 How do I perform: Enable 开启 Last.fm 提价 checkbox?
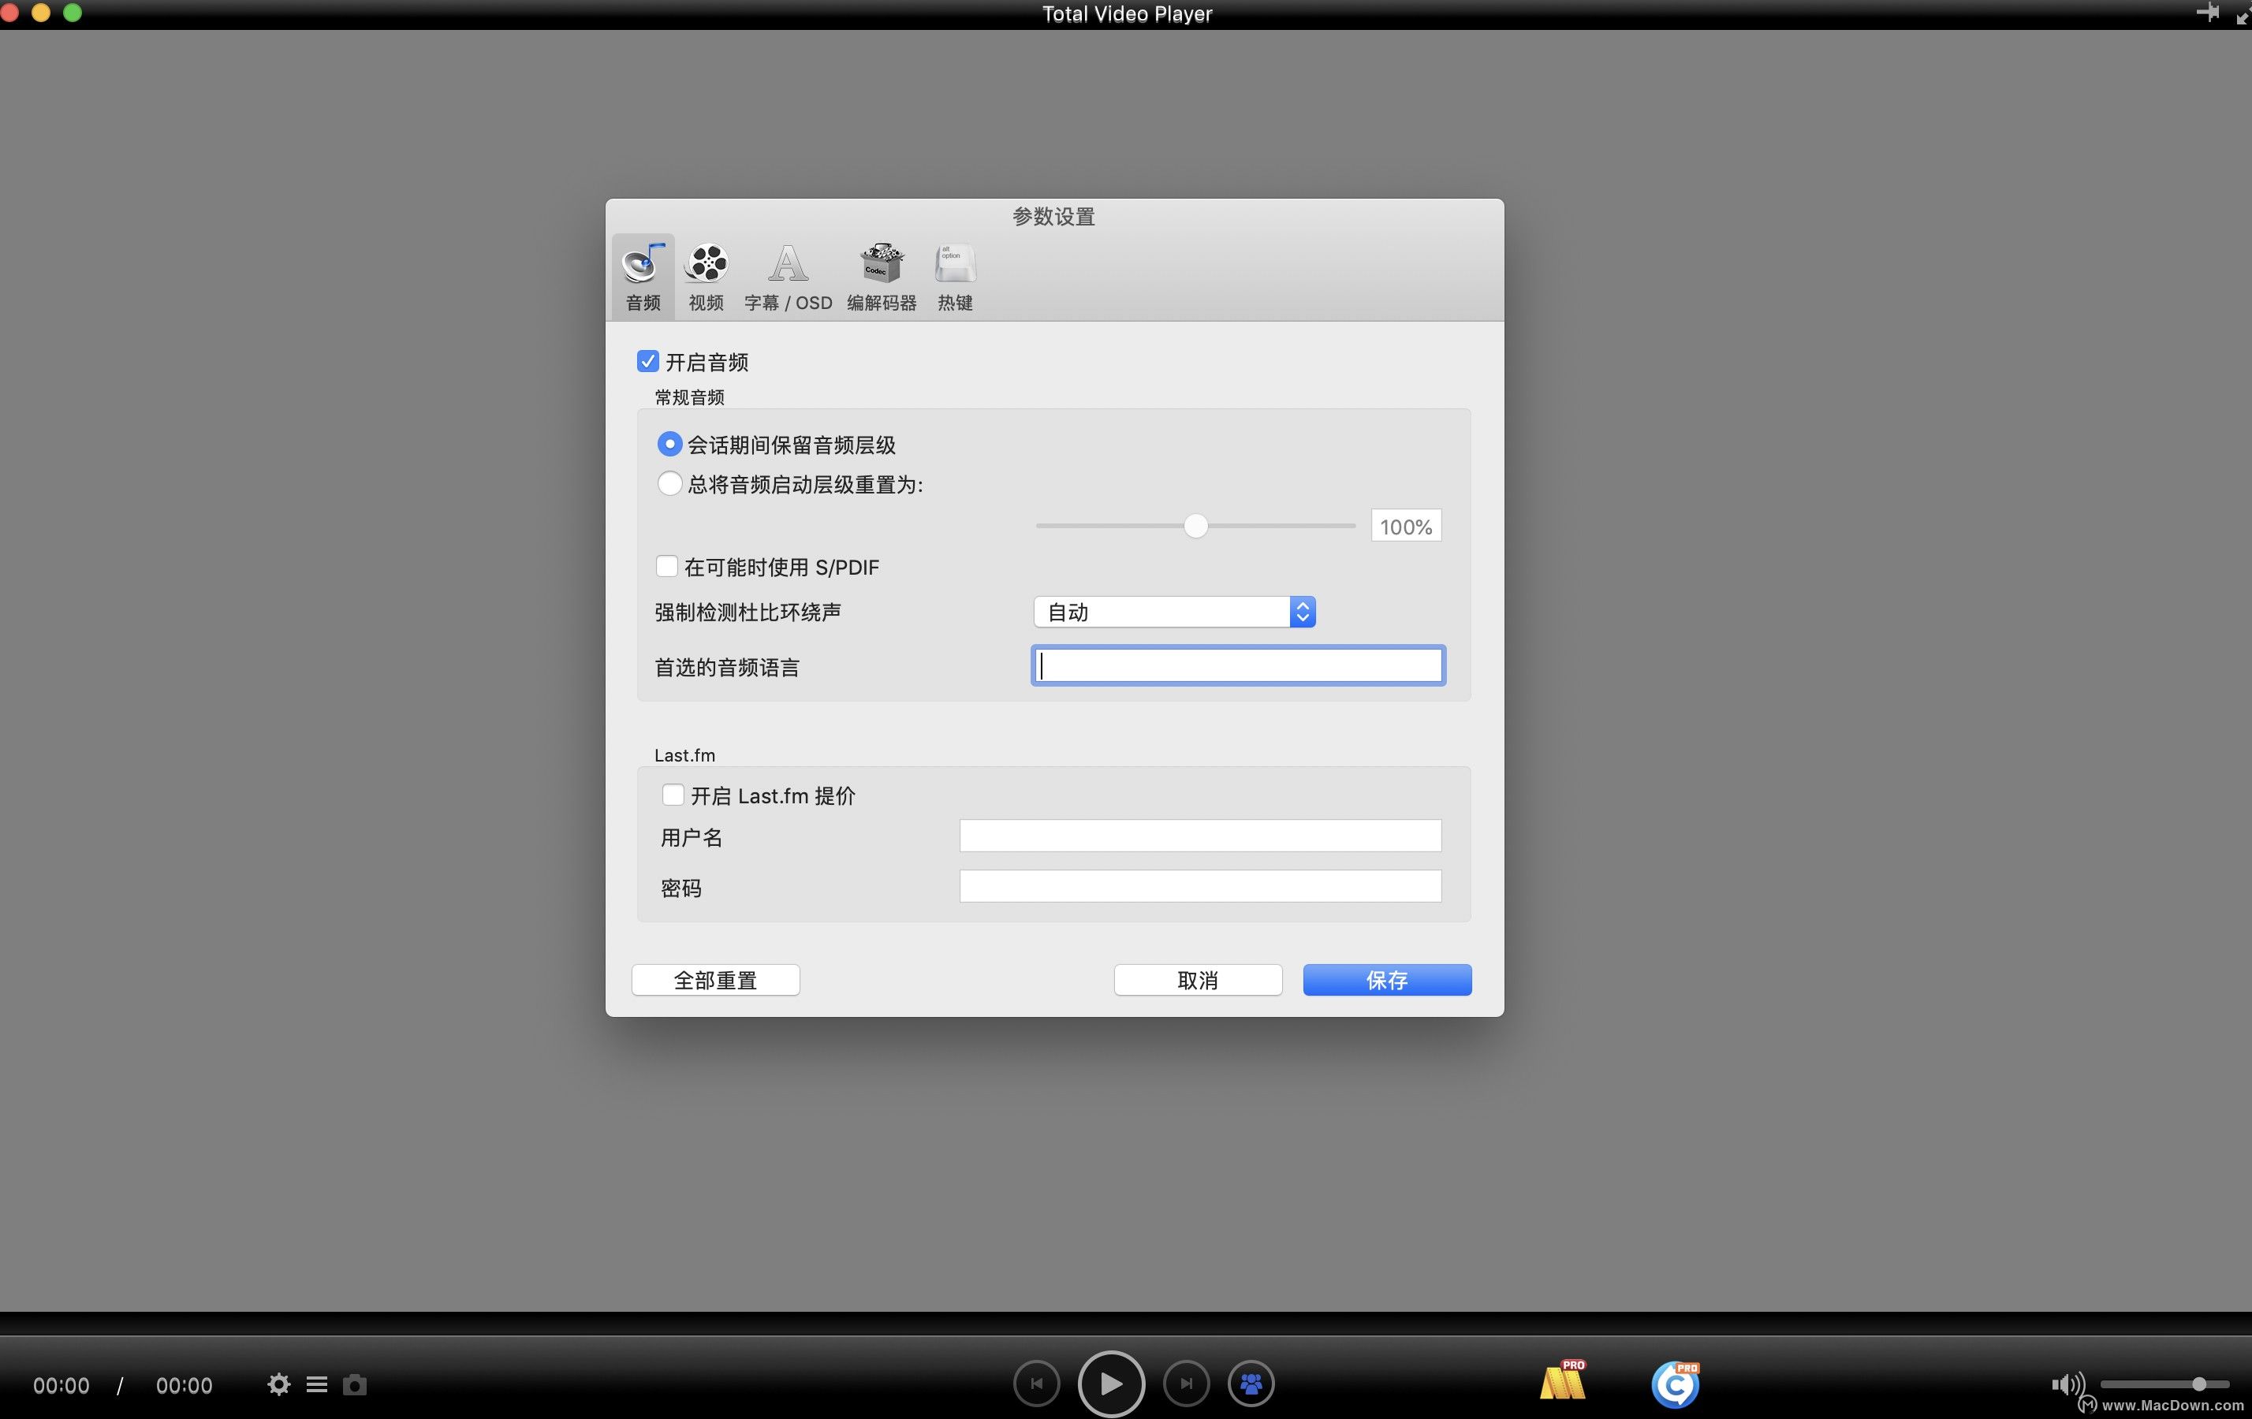(673, 795)
